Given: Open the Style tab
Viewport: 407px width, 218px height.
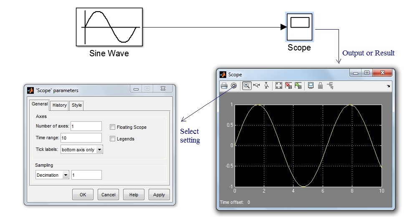Looking at the screenshot, I should click(x=77, y=105).
